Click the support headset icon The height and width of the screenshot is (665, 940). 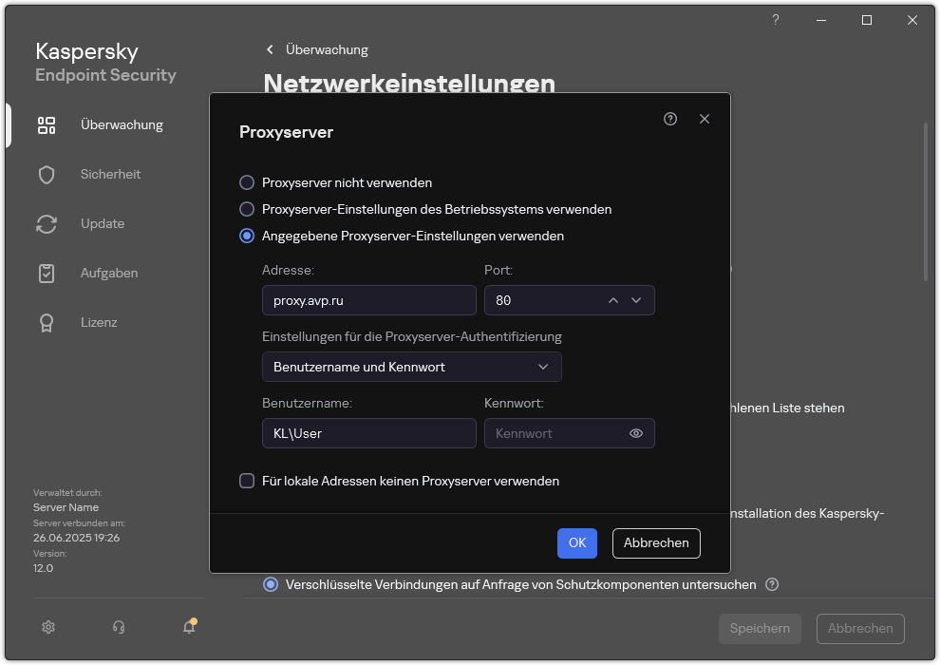coord(118,627)
